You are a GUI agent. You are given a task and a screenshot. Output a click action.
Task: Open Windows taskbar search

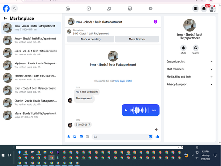[9, 155]
